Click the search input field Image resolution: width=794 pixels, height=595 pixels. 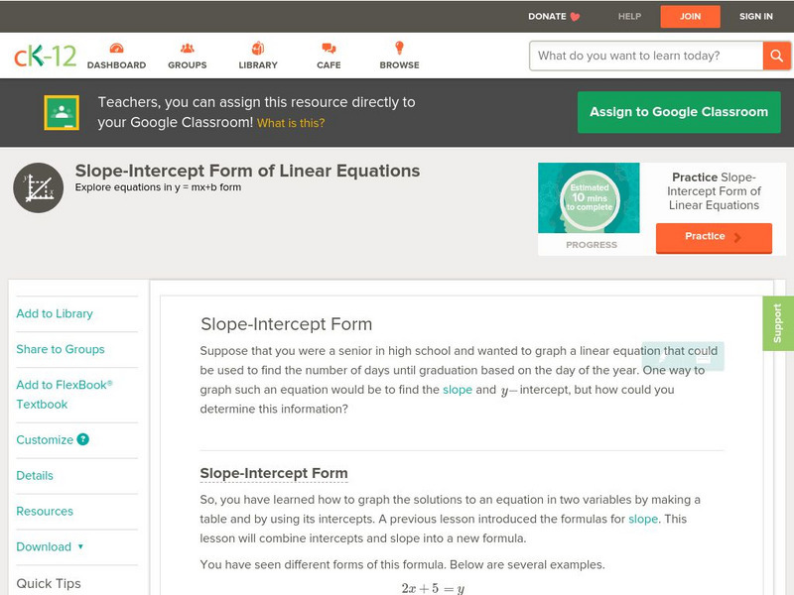click(646, 56)
